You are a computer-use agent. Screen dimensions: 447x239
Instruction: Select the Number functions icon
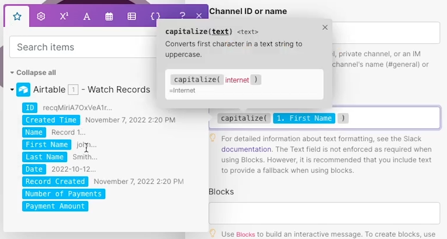64,16
